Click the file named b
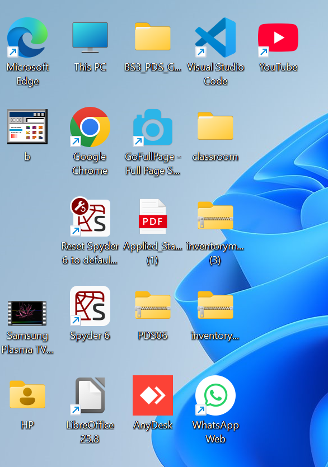Viewport: 328px width, 467px height. [27, 126]
